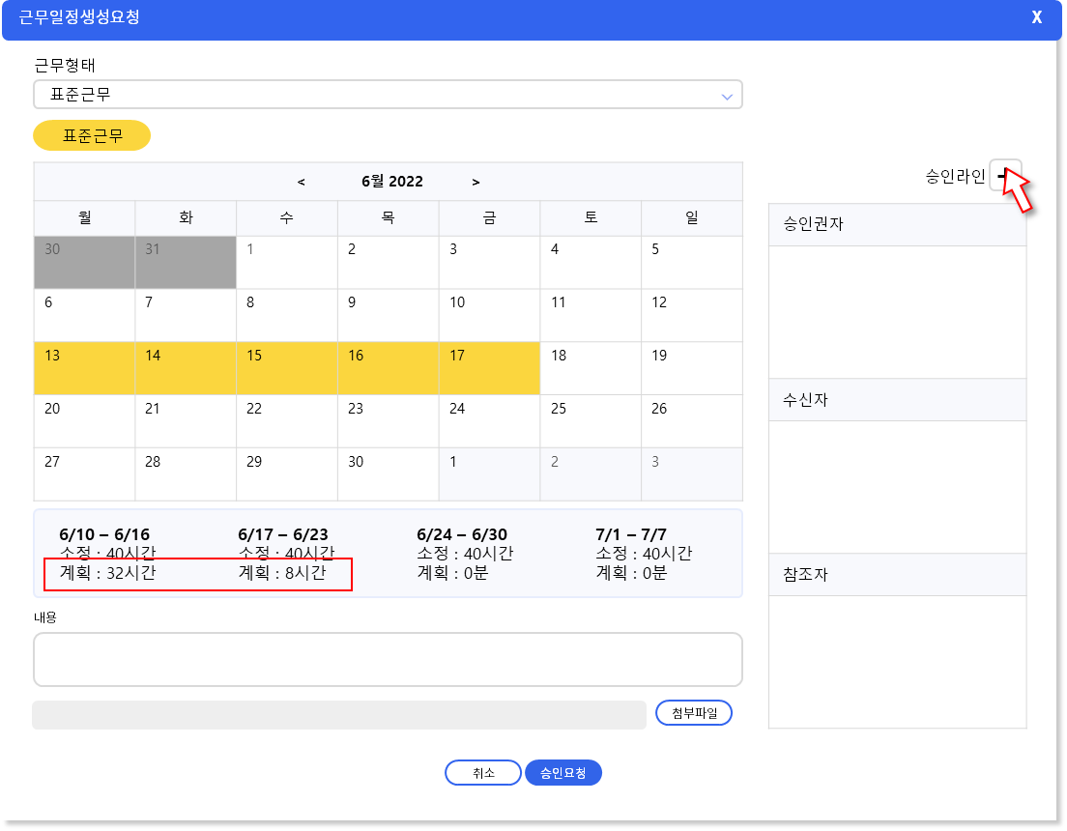Click the 6/10 – 6/16 week summary
Viewport: 1067px width, 831px height.
click(x=107, y=554)
